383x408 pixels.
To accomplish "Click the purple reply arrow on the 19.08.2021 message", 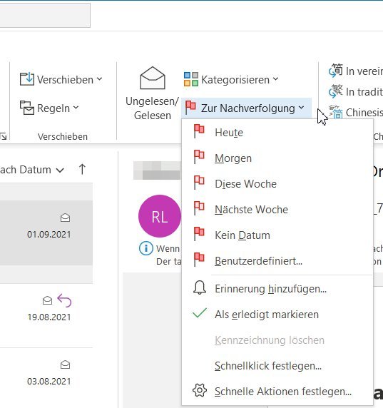I will 64,300.
